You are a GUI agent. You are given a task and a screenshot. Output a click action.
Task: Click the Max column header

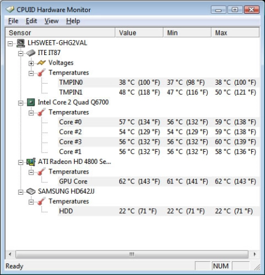(x=236, y=33)
